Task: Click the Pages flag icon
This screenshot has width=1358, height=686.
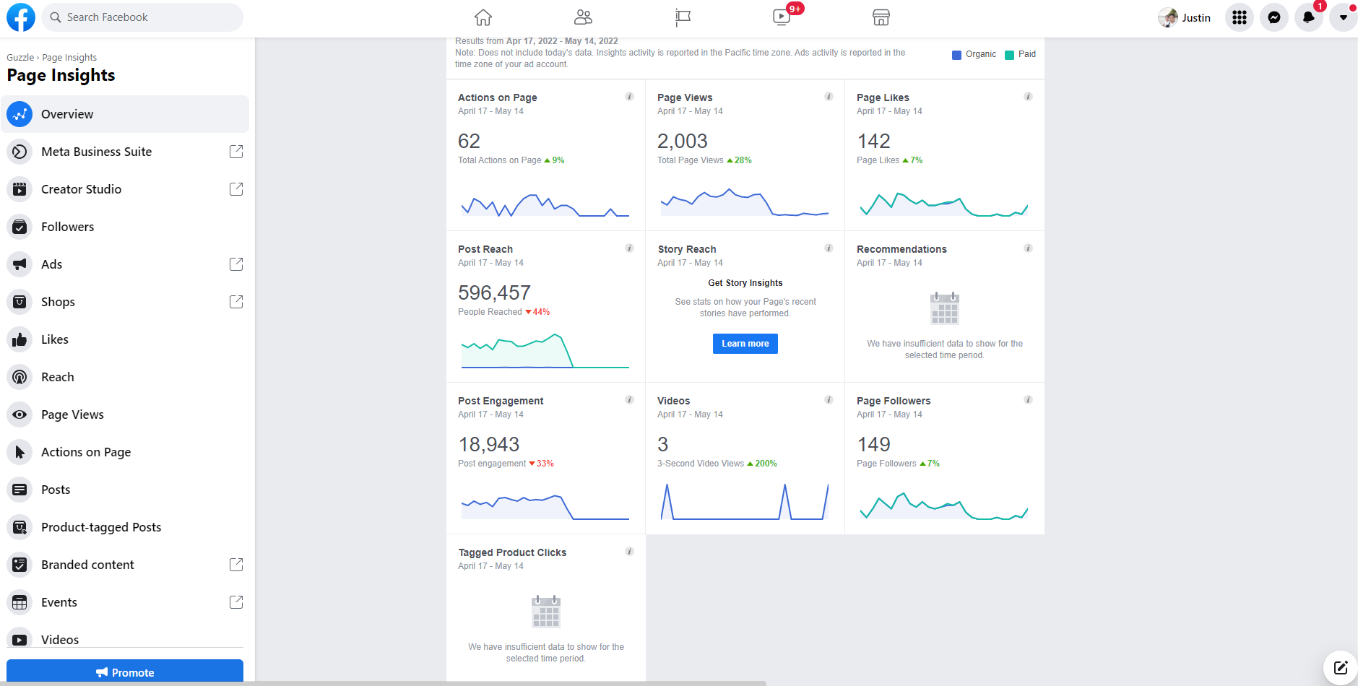Action: (683, 17)
